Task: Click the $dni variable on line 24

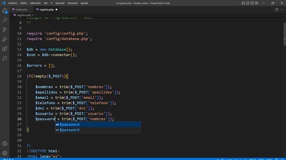Action: click(x=40, y=108)
